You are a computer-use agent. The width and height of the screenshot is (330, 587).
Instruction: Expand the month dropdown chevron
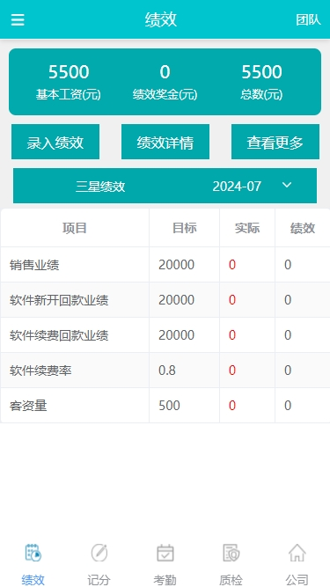[x=287, y=185]
